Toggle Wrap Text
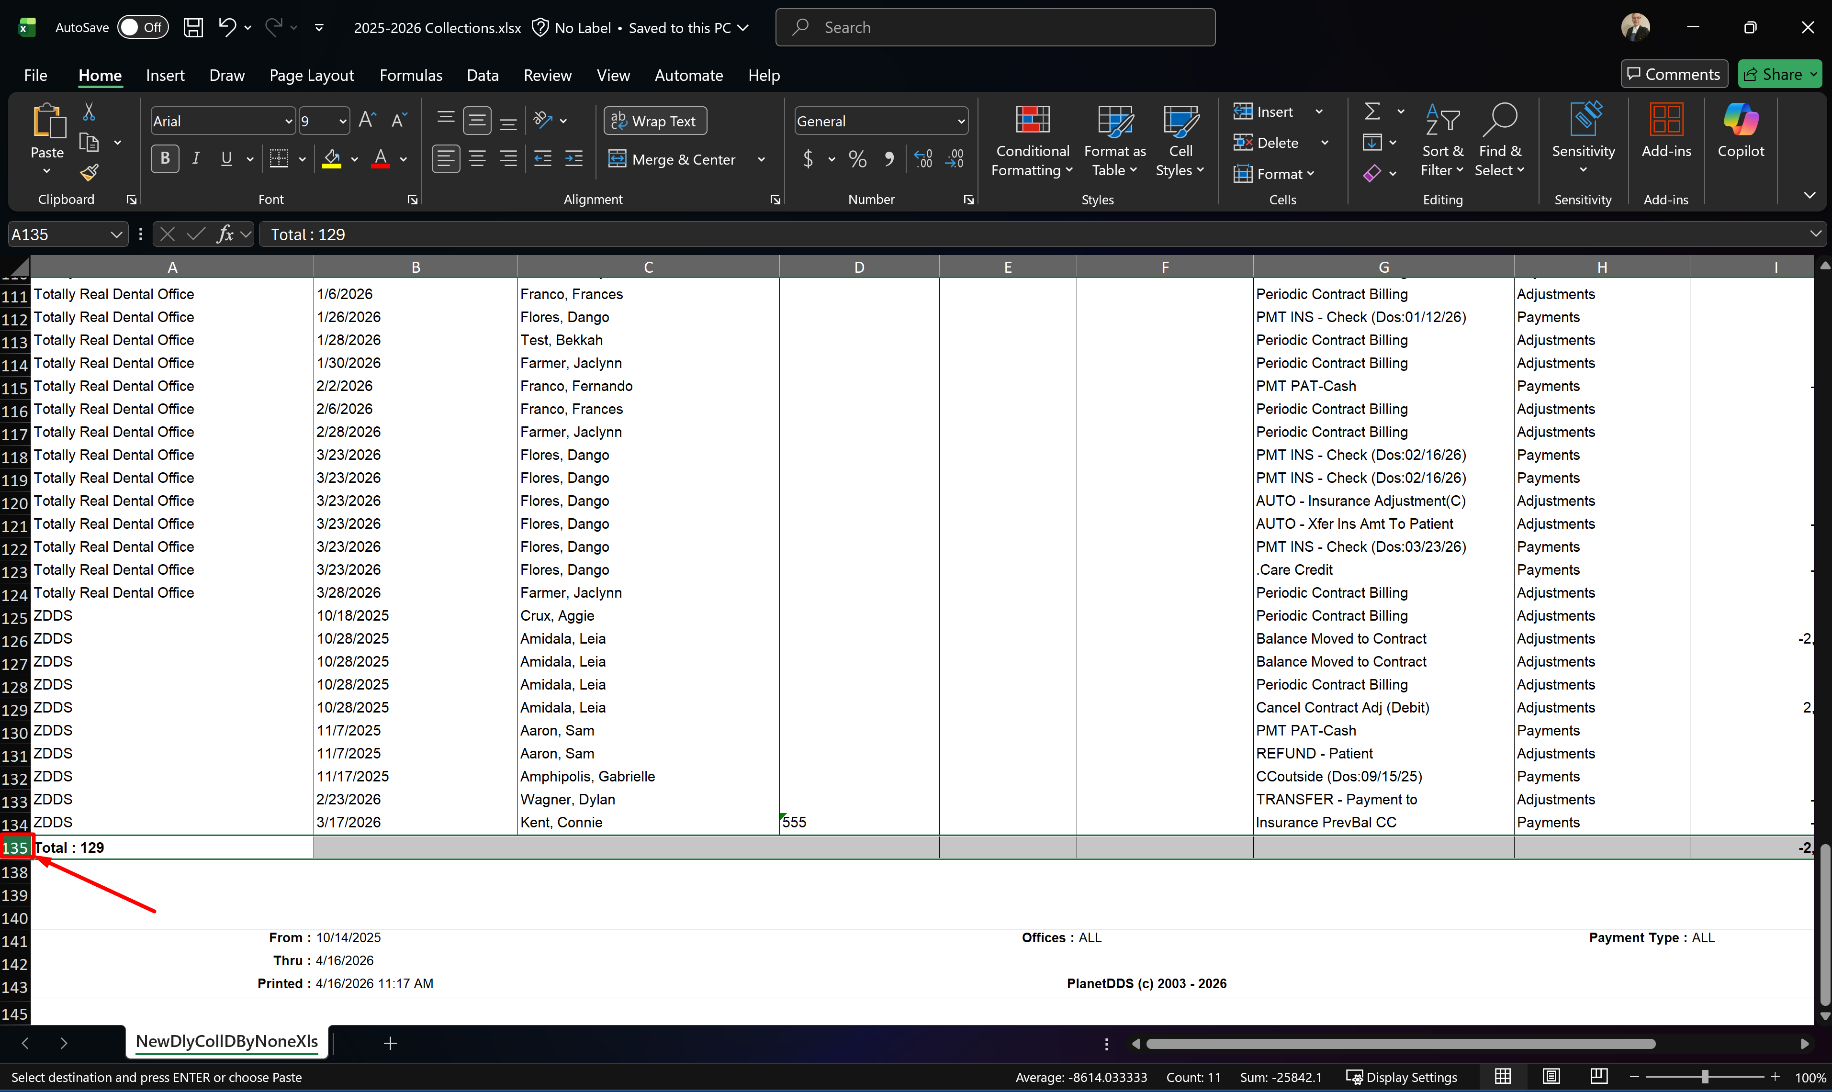Screen dimensions: 1832x1092 pos(655,122)
